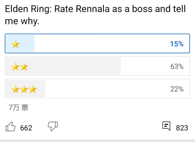Click the single gold star icon
Screen dimensions: 195x142
tap(15, 44)
